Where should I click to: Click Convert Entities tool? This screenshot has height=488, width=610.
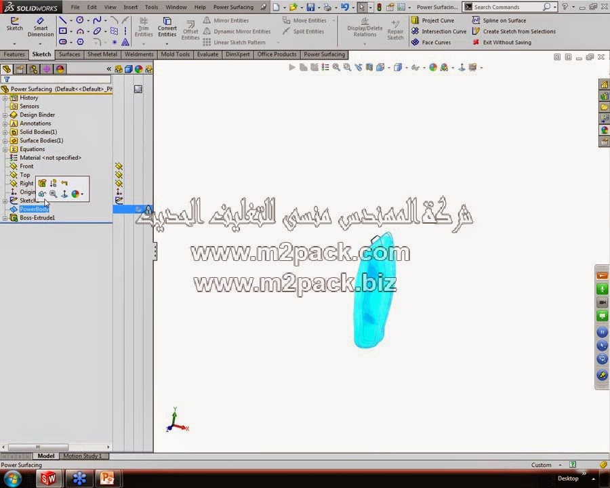pyautogui.click(x=167, y=27)
